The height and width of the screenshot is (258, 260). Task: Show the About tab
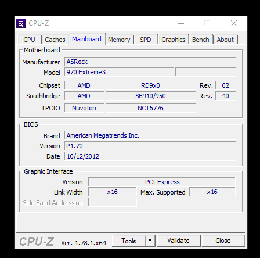pos(225,40)
